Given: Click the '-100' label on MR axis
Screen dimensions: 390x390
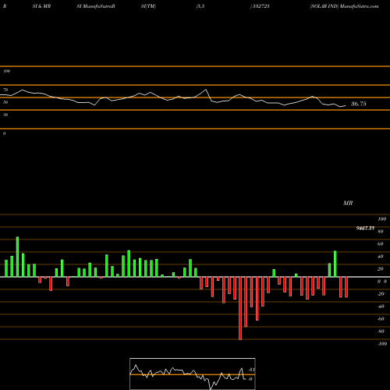Looking at the screenshot, I should (x=382, y=344).
